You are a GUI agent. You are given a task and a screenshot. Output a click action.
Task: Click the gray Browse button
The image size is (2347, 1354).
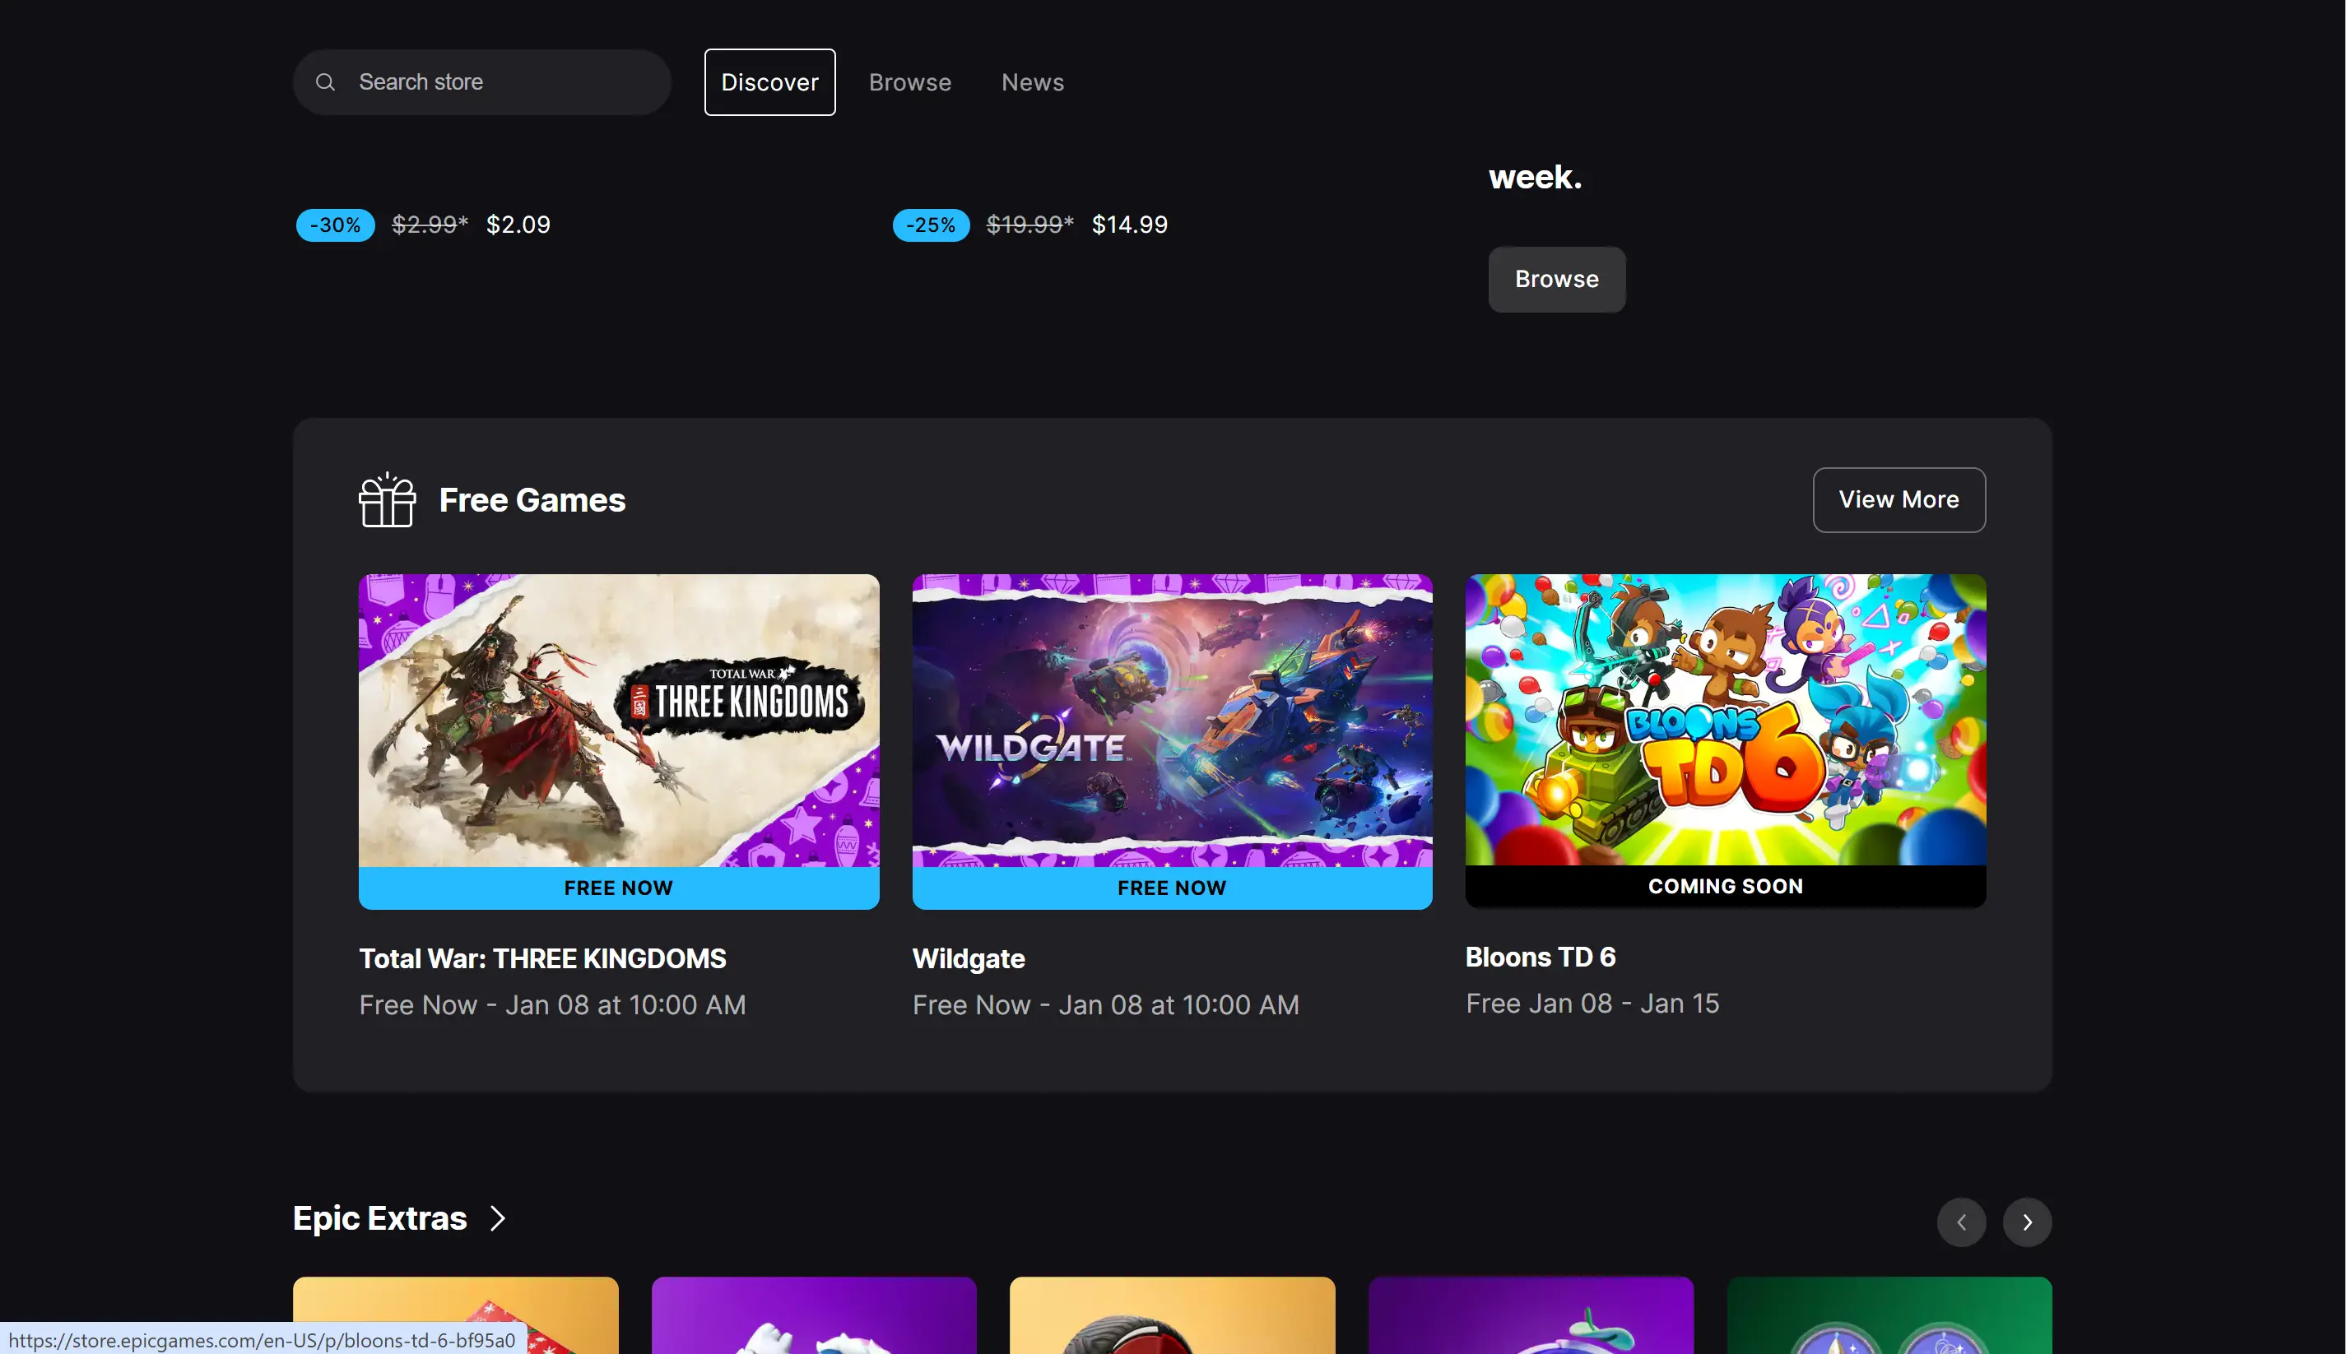1556,279
